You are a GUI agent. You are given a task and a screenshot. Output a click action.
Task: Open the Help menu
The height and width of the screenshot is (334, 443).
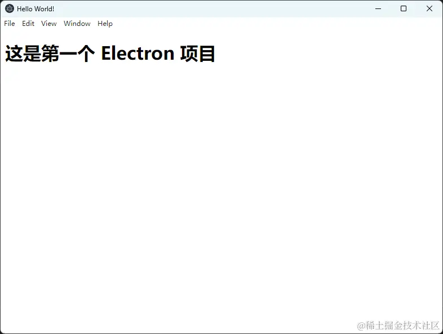[105, 24]
